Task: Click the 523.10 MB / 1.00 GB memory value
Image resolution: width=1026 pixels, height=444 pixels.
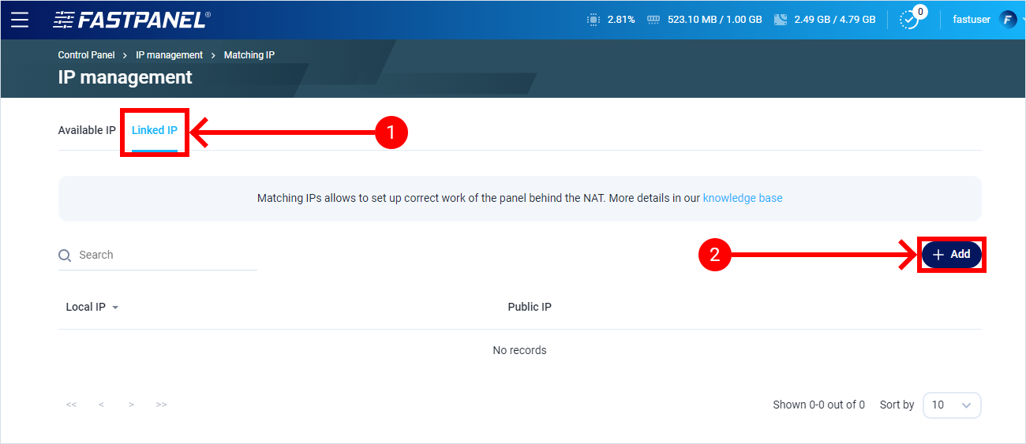Action: (x=715, y=20)
